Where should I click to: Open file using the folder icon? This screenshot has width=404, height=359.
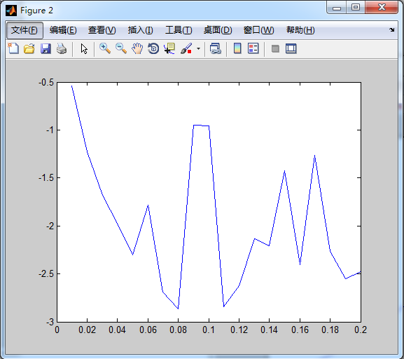tap(29, 48)
